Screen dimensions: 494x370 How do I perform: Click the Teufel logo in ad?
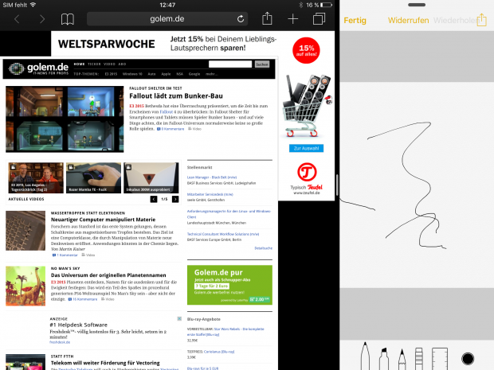(x=307, y=172)
